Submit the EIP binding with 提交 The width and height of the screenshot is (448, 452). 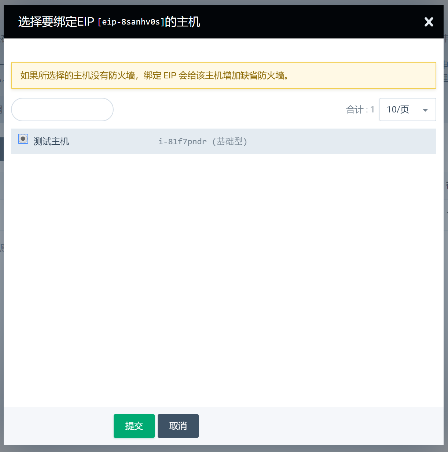tap(134, 426)
